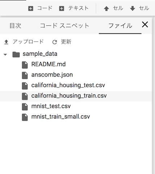Click the upload arrow icon
Viewport: 155px width, 174px height.
click(x=6, y=42)
